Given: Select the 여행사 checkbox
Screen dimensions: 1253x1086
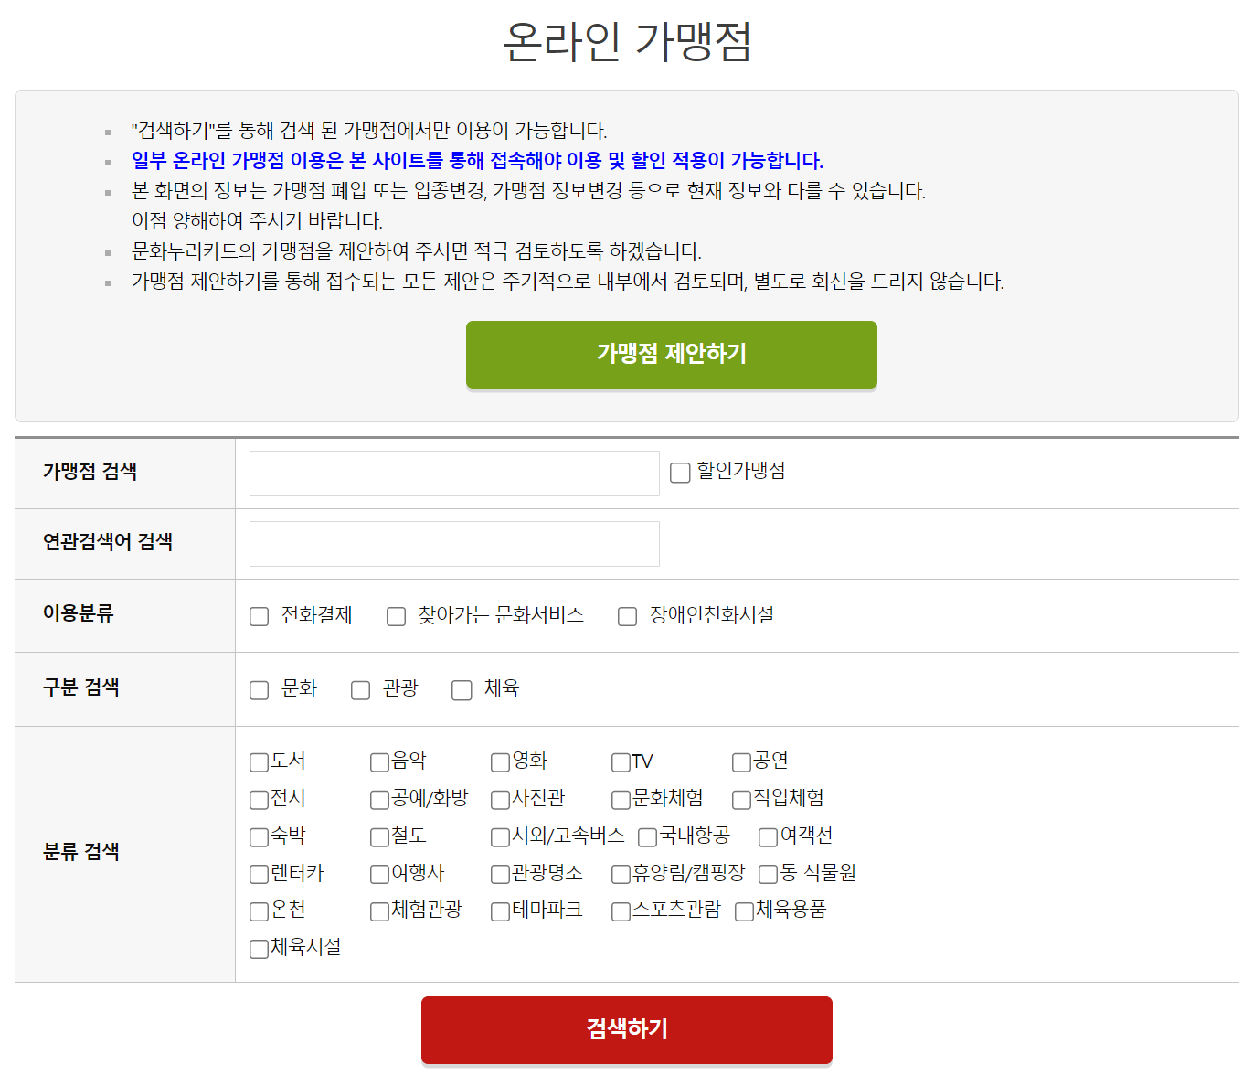Looking at the screenshot, I should 379,875.
